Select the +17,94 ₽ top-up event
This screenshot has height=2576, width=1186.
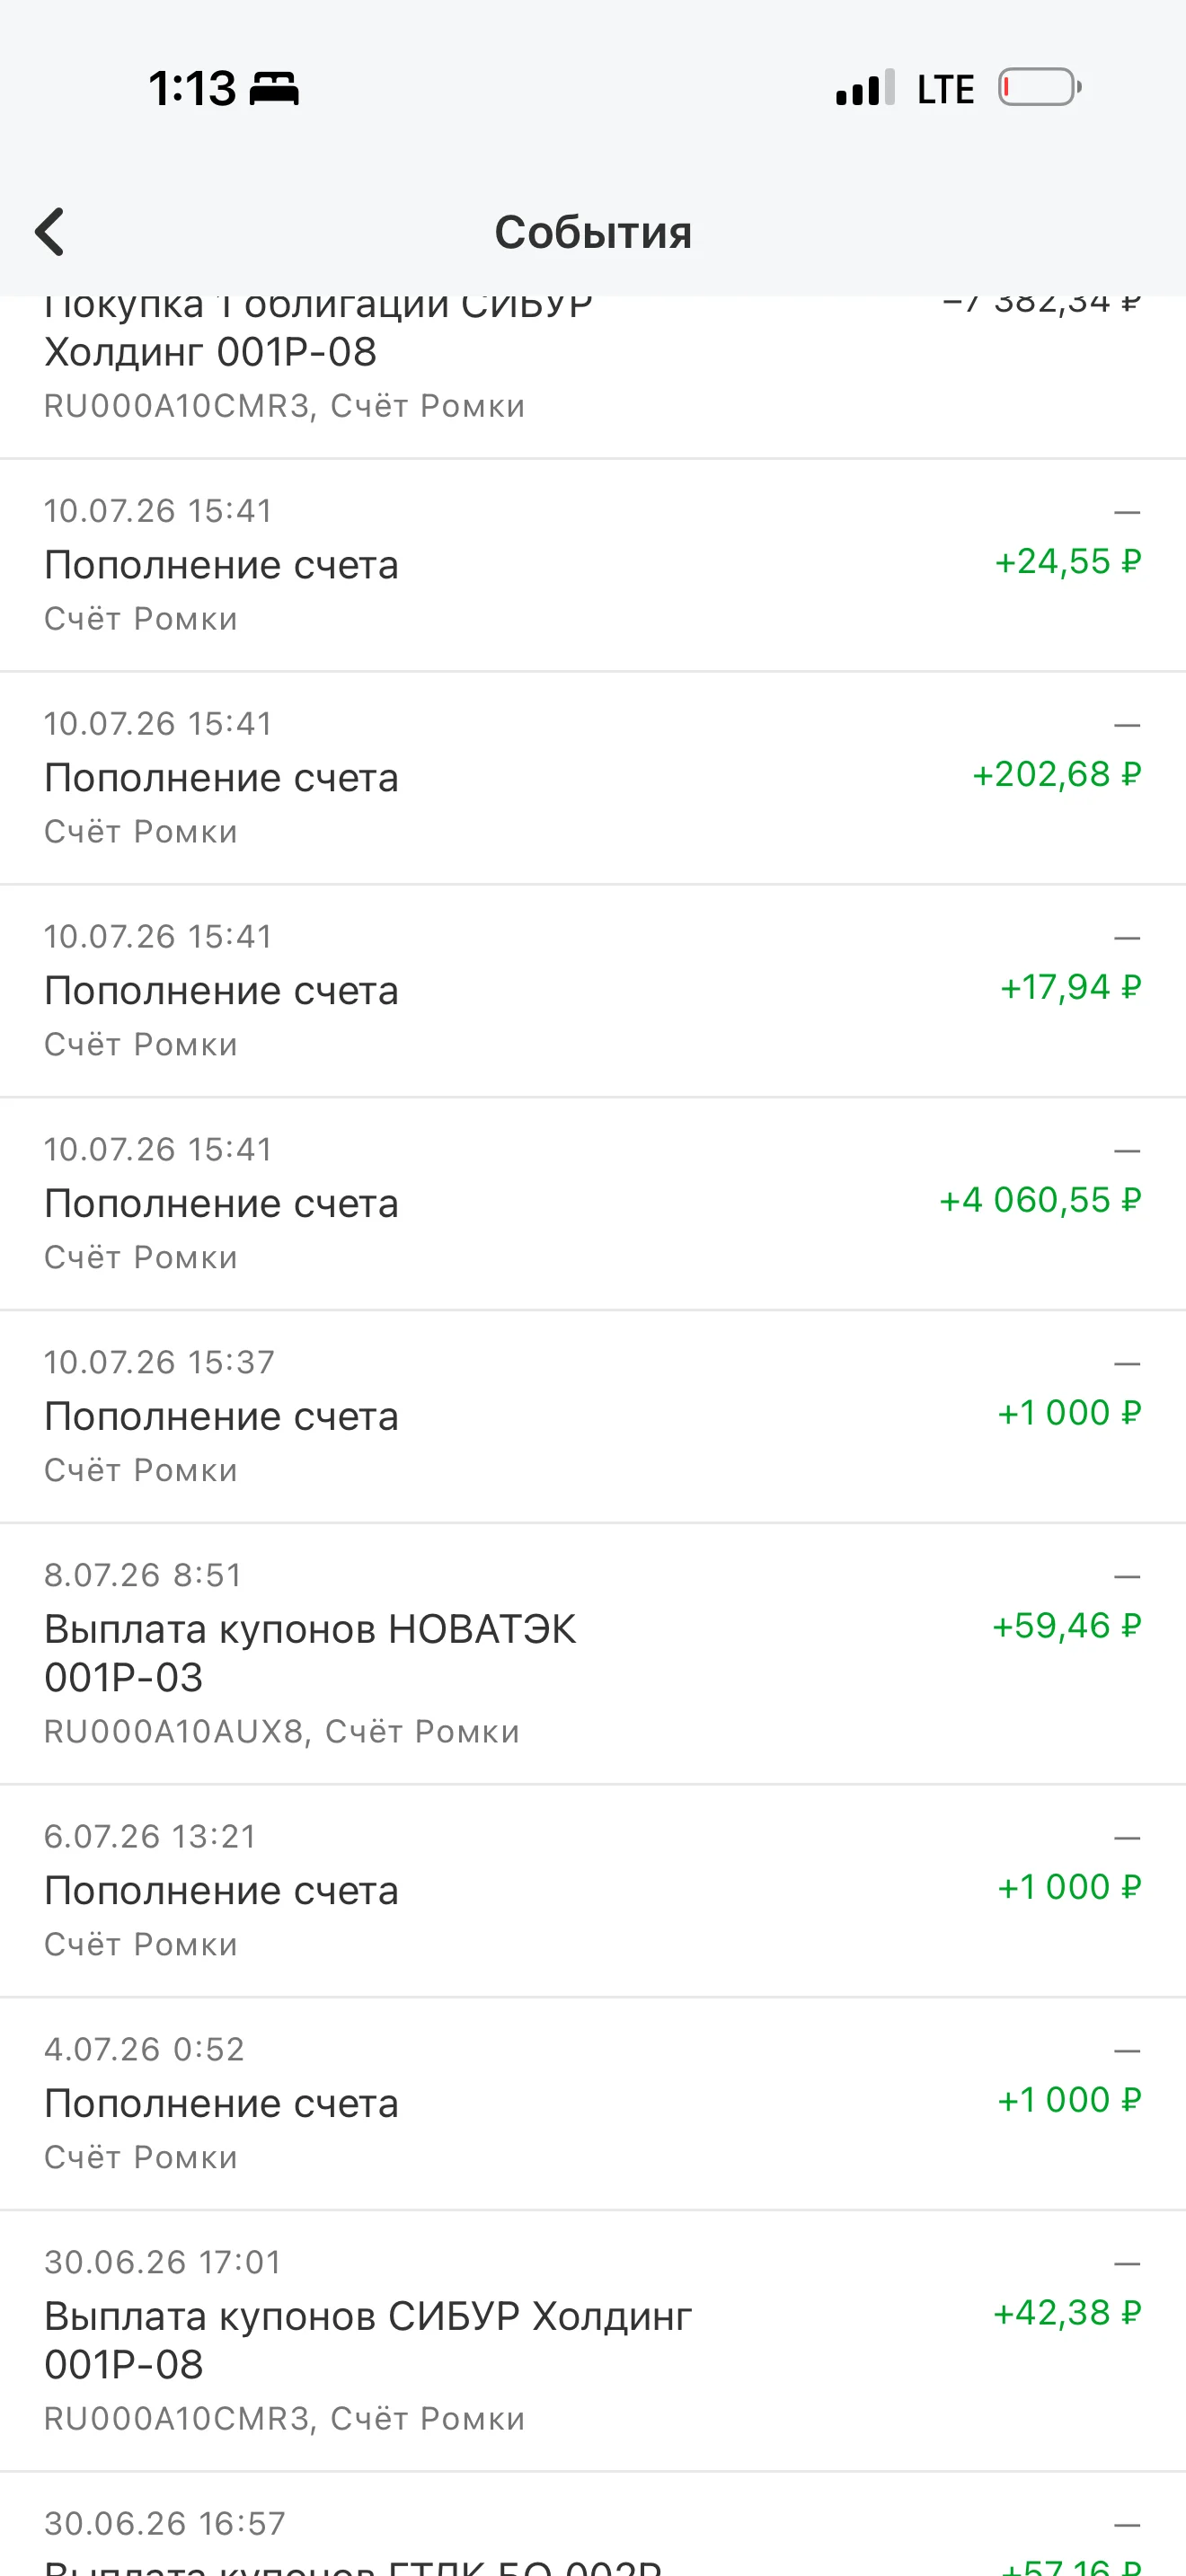click(593, 991)
